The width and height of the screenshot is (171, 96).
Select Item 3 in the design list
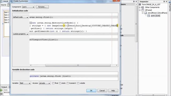pos(6,17)
